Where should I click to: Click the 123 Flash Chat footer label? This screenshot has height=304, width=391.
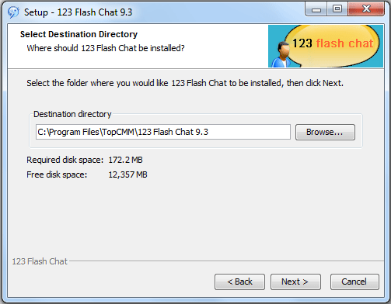click(x=40, y=261)
